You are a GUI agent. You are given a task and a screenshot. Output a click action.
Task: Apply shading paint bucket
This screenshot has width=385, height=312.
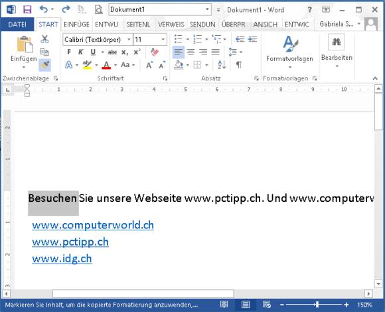pos(179,65)
